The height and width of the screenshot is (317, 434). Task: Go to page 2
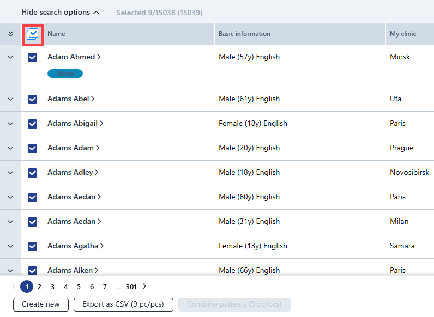pos(39,287)
